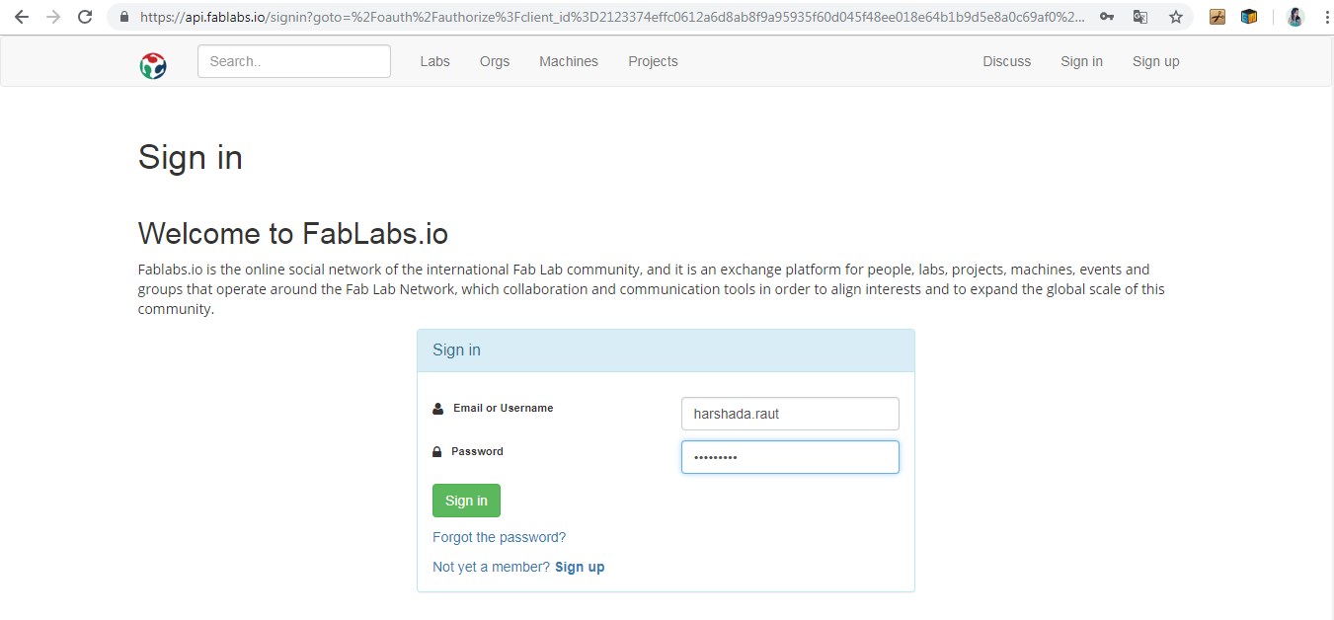Open saved passwords key icon
The height and width of the screenshot is (620, 1334).
pos(1107,17)
